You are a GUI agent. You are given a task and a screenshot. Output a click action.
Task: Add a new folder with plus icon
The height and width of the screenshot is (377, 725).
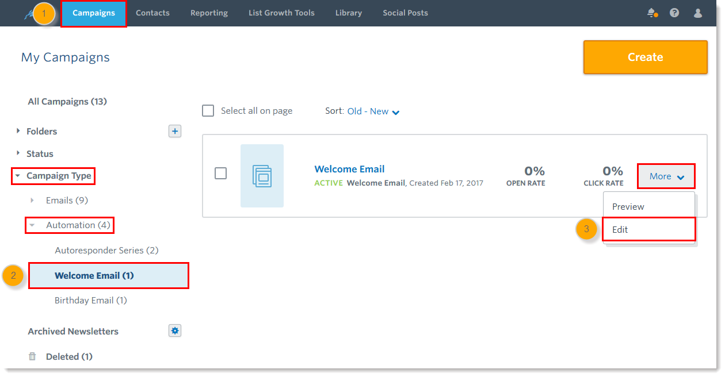[175, 131]
